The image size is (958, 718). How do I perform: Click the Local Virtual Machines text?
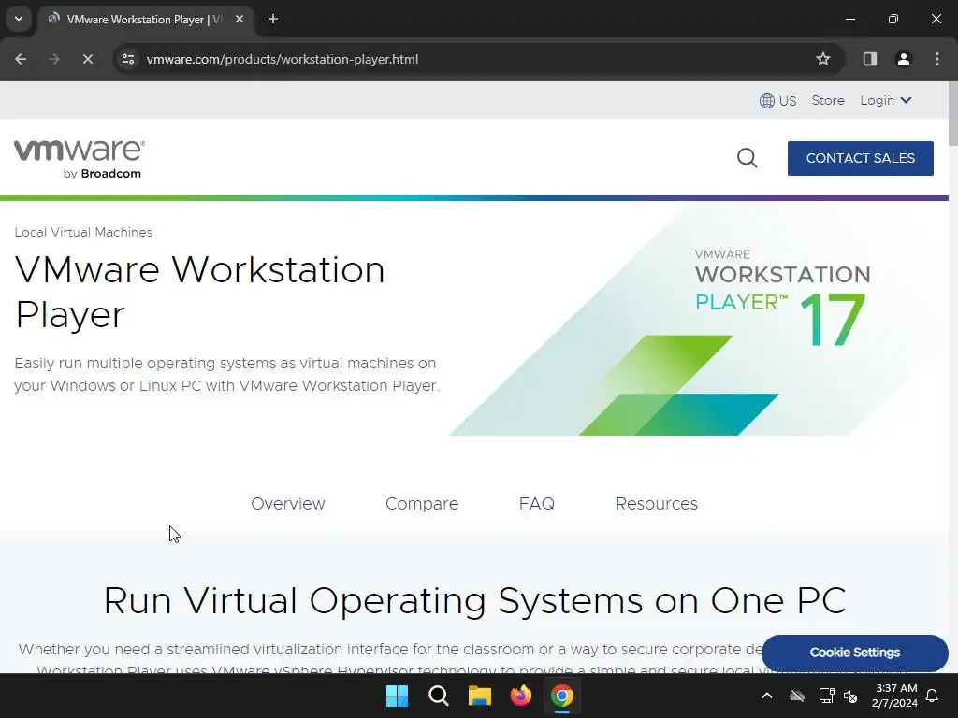(x=83, y=232)
